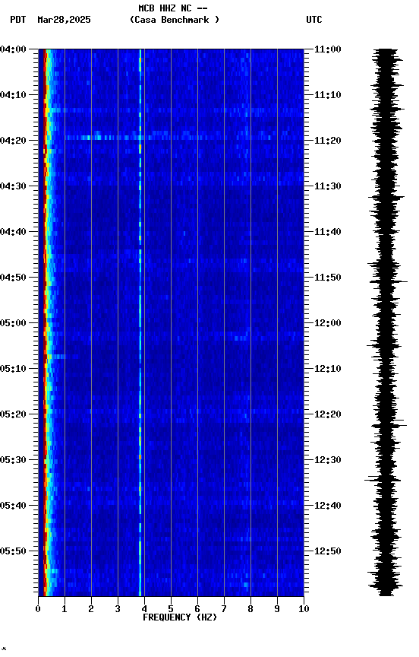Click the '04:40' PDT time label
This screenshot has height=657, width=419.
(x=13, y=232)
